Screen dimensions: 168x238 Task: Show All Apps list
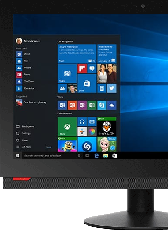pyautogui.click(x=23, y=147)
